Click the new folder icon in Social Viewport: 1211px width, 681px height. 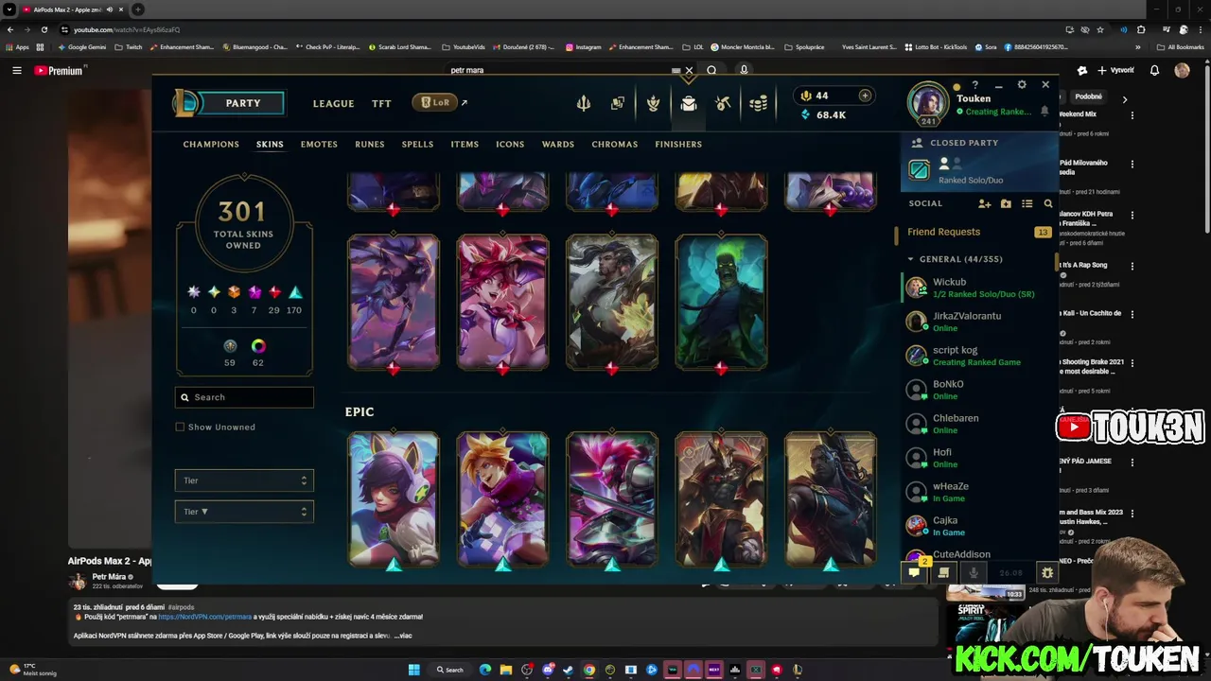[x=1006, y=203]
